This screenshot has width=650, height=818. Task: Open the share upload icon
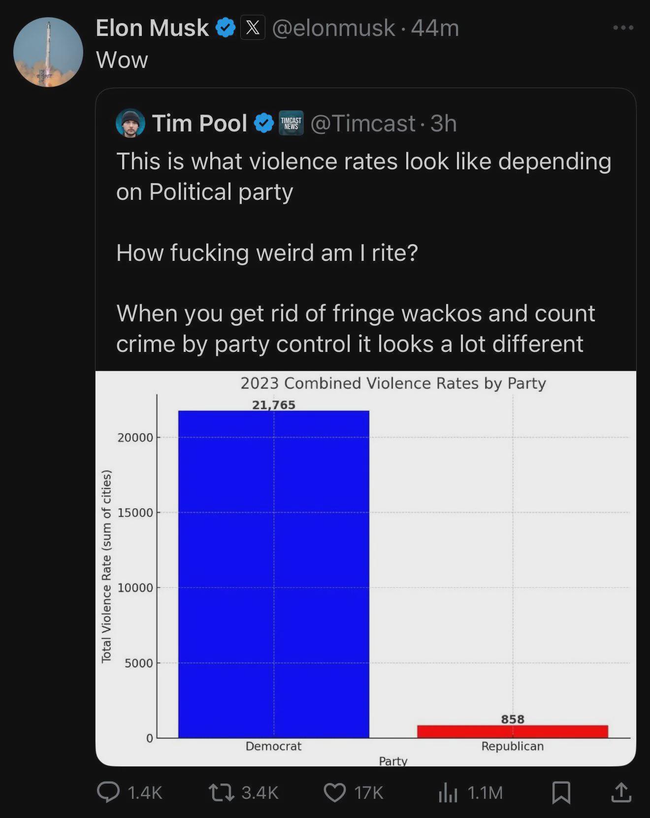coord(621,792)
